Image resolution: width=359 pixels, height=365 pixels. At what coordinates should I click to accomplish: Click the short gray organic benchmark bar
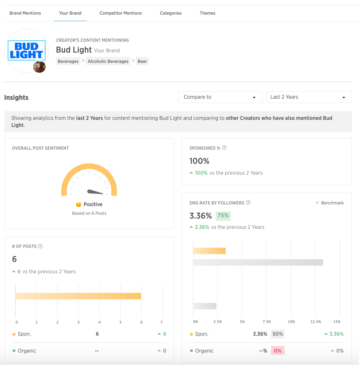tap(205, 306)
